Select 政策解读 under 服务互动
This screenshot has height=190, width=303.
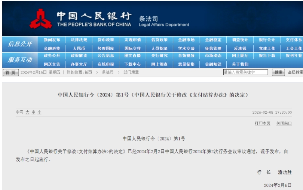[79, 56]
